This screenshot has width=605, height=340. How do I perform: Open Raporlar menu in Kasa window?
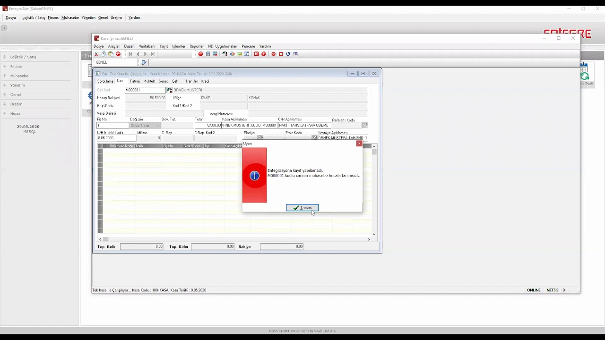(x=197, y=46)
